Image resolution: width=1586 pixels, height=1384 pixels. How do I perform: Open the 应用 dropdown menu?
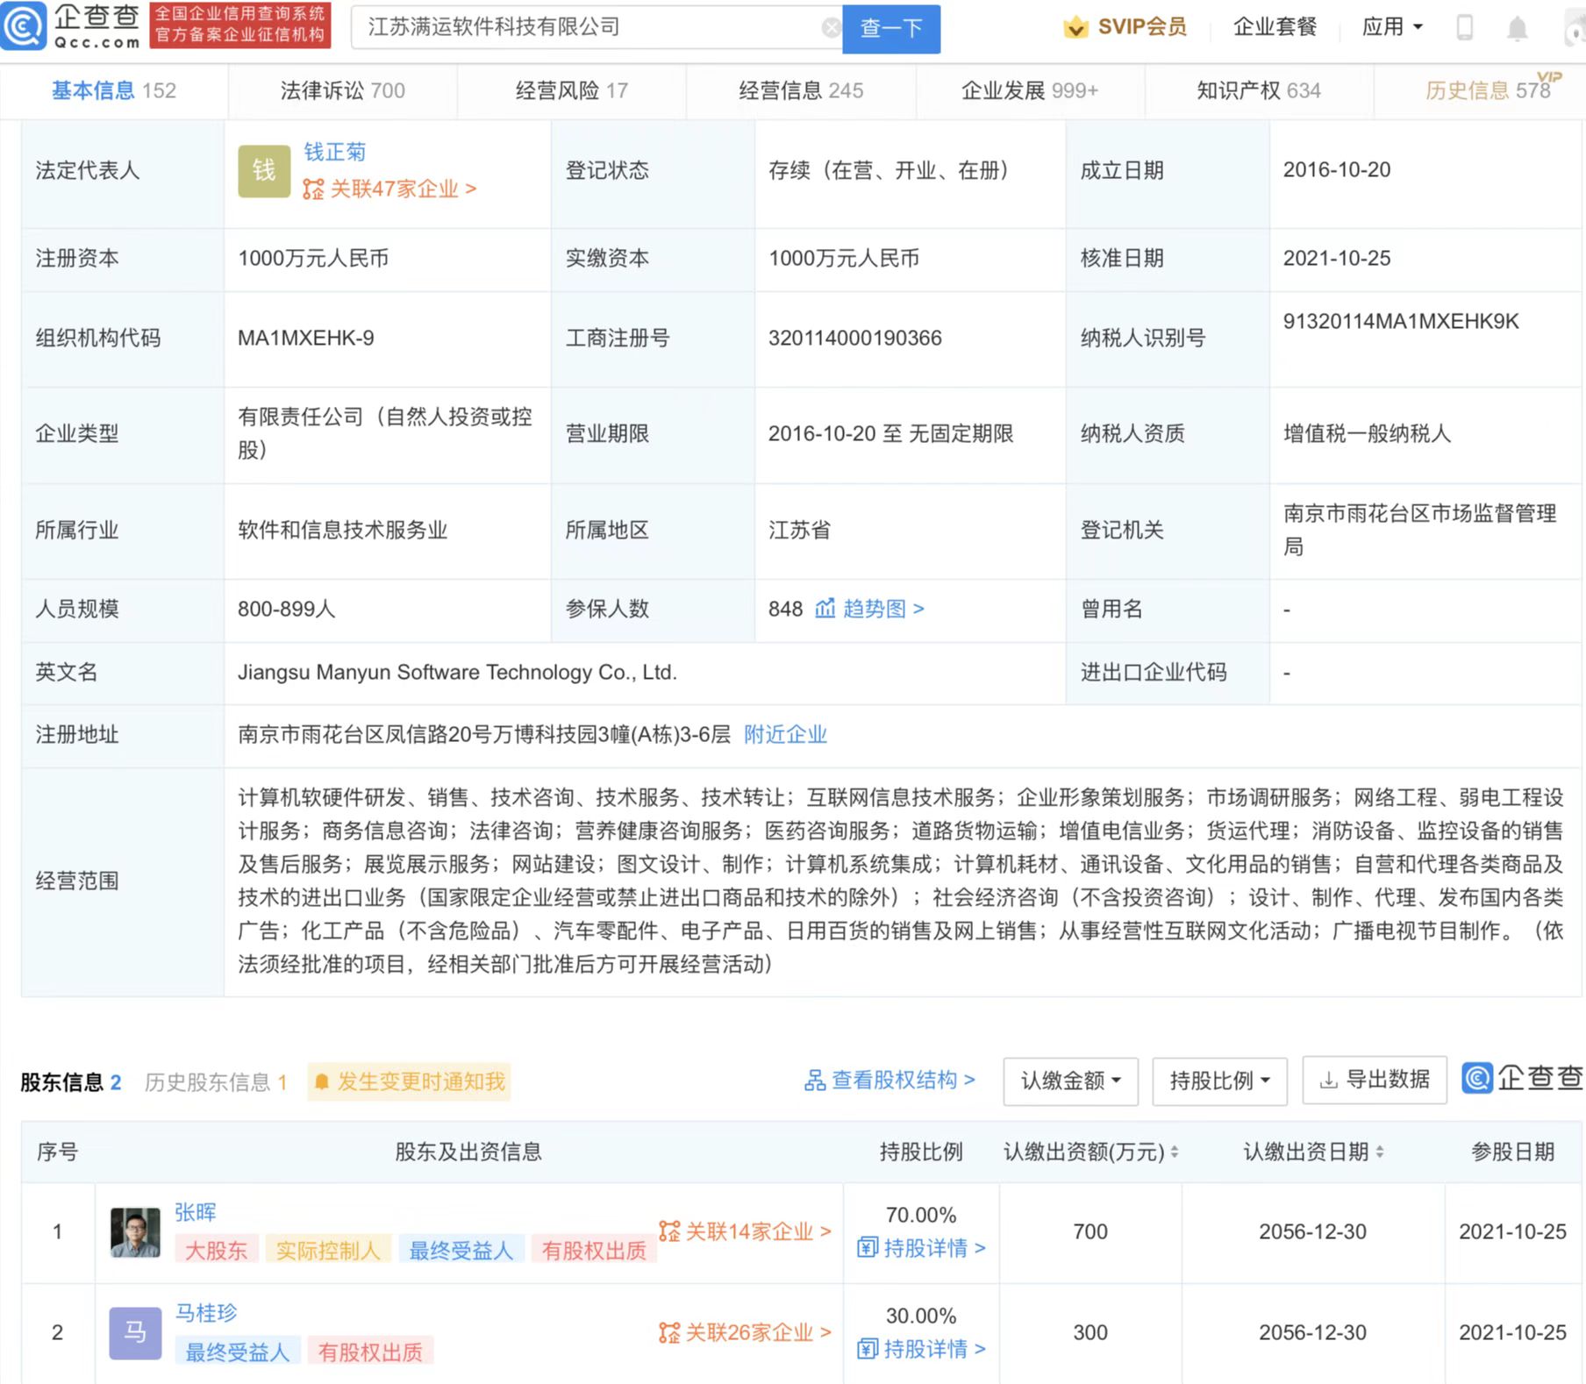coord(1392,27)
